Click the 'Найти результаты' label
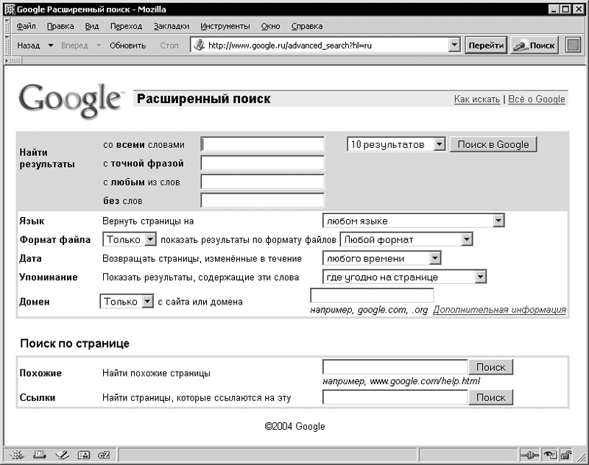589x465 pixels. (47, 158)
